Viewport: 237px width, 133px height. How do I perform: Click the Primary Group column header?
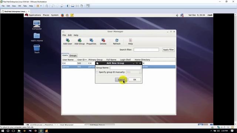coord(96,60)
